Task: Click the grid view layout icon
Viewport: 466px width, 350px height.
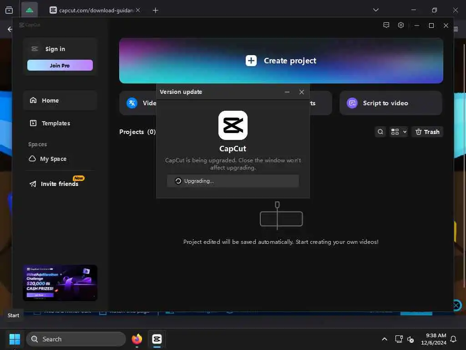Action: click(395, 132)
